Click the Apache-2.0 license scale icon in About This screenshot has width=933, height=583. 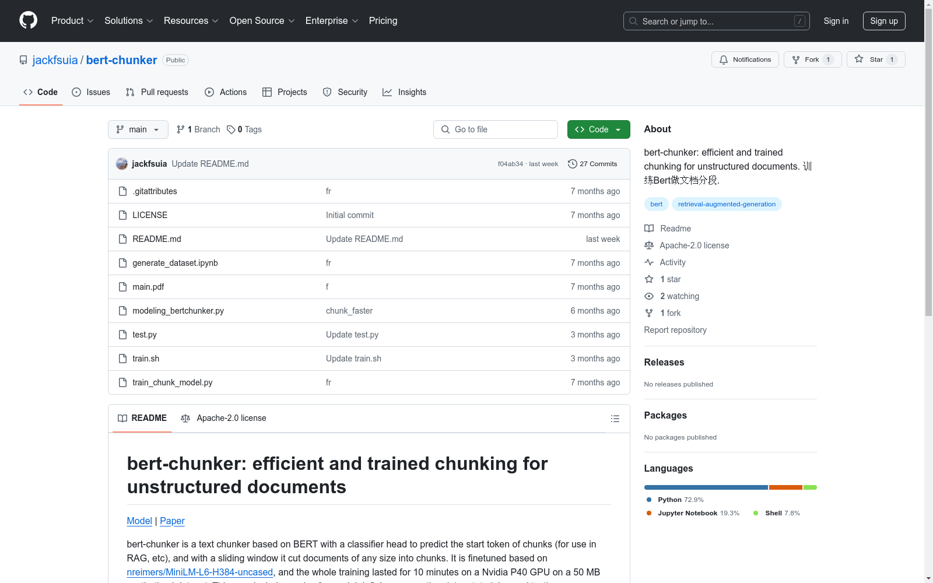pyautogui.click(x=649, y=245)
